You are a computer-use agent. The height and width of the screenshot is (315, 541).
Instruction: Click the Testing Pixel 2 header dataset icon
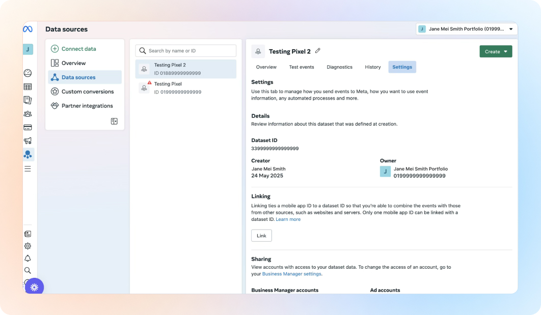[258, 51]
